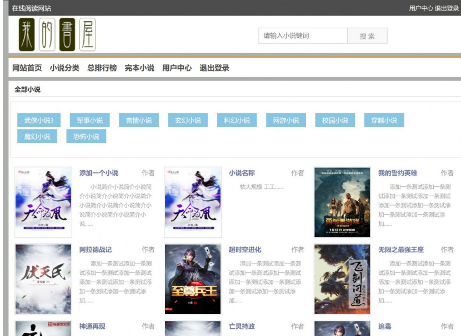Click the 全部小说 section heading
Viewport: 461px width, 336px height.
coord(28,89)
